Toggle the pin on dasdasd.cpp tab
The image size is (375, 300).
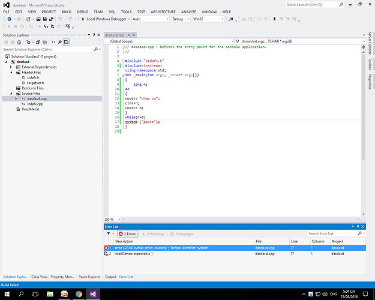(x=128, y=35)
